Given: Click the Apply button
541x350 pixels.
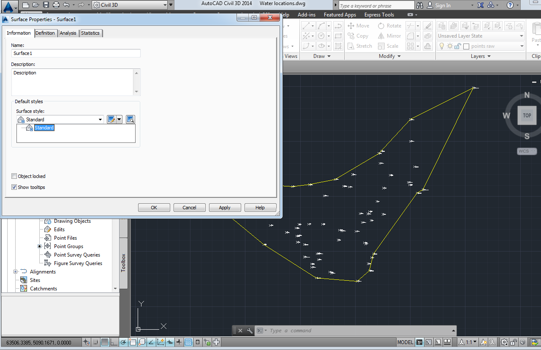Looking at the screenshot, I should (225, 208).
